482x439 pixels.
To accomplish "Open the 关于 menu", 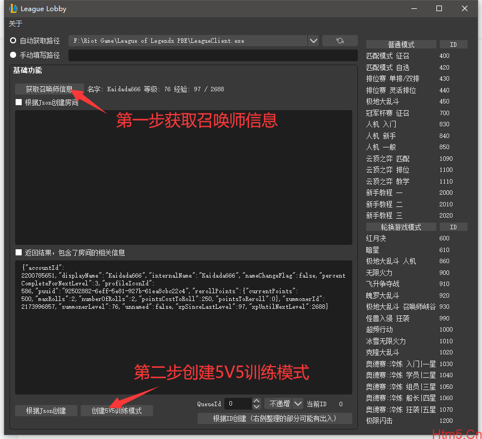I will click(16, 24).
